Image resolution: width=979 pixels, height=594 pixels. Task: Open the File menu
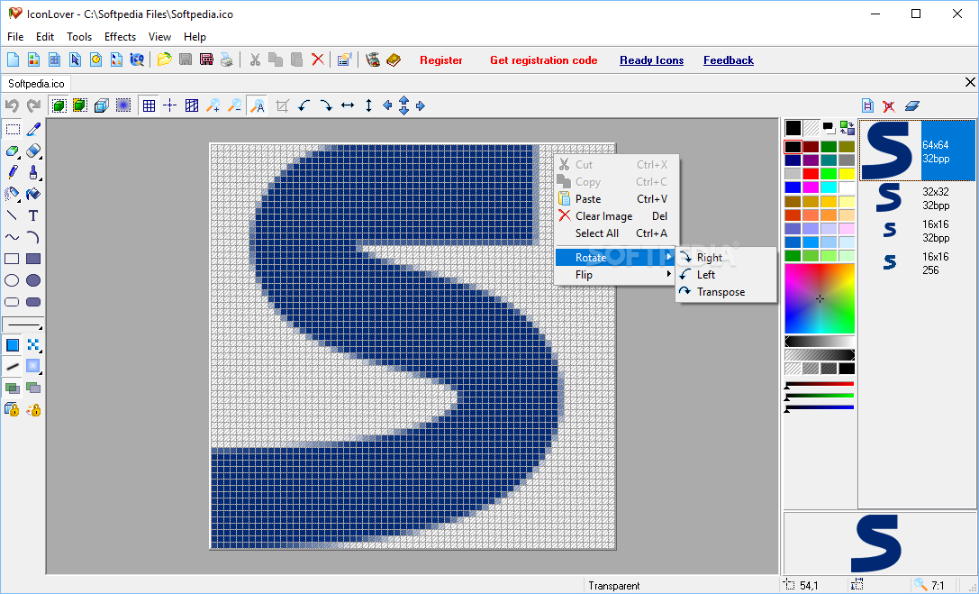pos(15,37)
